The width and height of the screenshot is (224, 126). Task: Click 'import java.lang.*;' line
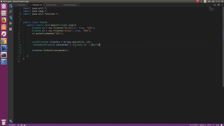[x=35, y=11]
